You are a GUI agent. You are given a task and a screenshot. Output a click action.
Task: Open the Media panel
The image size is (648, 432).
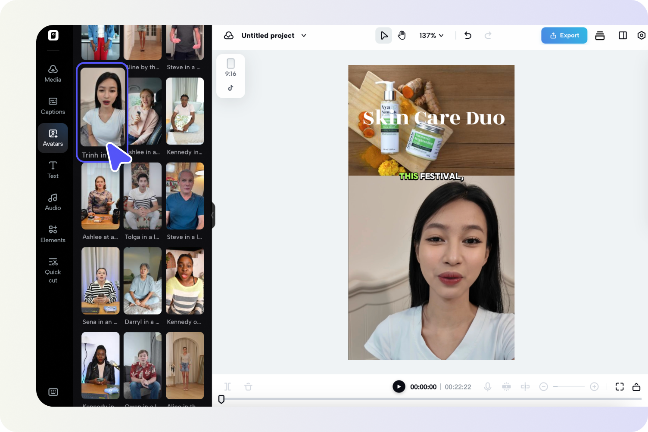[53, 74]
